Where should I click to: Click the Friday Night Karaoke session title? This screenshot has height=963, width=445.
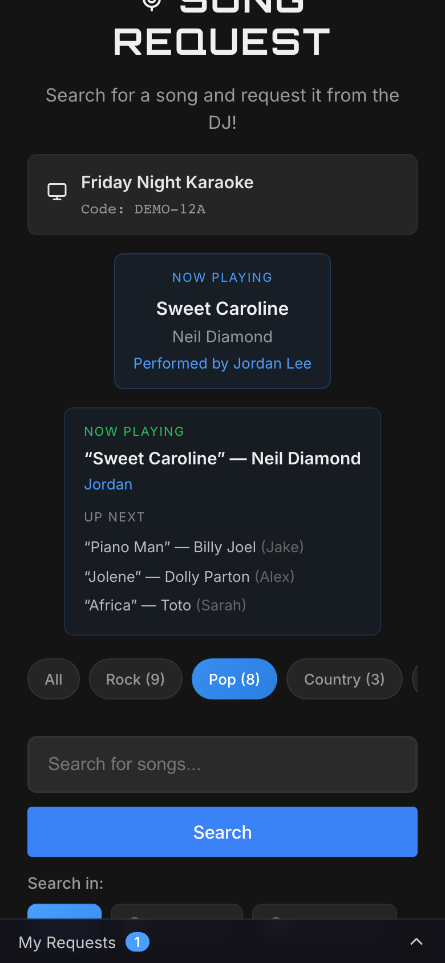point(167,183)
